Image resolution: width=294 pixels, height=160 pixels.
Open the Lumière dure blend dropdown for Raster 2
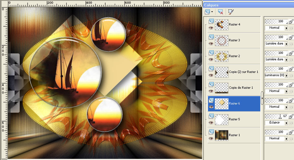point(286,60)
